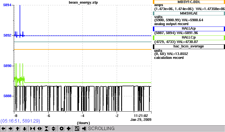This screenshot has width=225, height=132.
Task: Zoom in horizontally using inward triangles icon
Action: [x=33, y=129]
